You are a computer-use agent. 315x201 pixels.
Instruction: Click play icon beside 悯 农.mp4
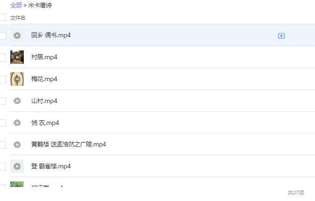[x=17, y=123]
